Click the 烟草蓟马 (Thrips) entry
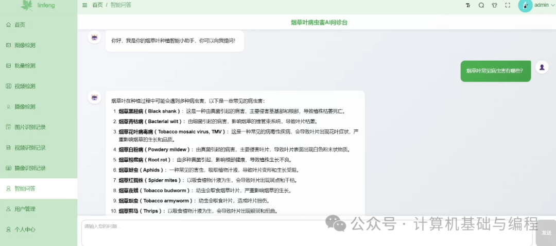556x246 pixels. 198,211
